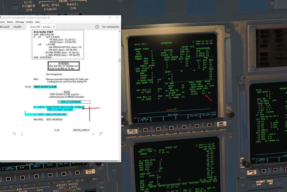The width and height of the screenshot is (287, 192).
Task: Switch to the Outils tab
Action: pyautogui.click(x=18, y=27)
